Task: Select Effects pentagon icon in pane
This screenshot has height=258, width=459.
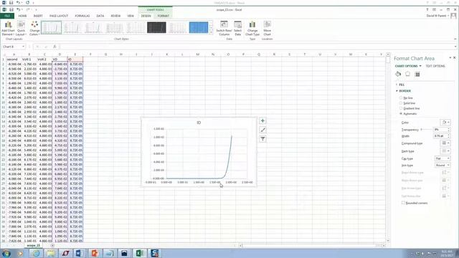Action: [x=407, y=74]
